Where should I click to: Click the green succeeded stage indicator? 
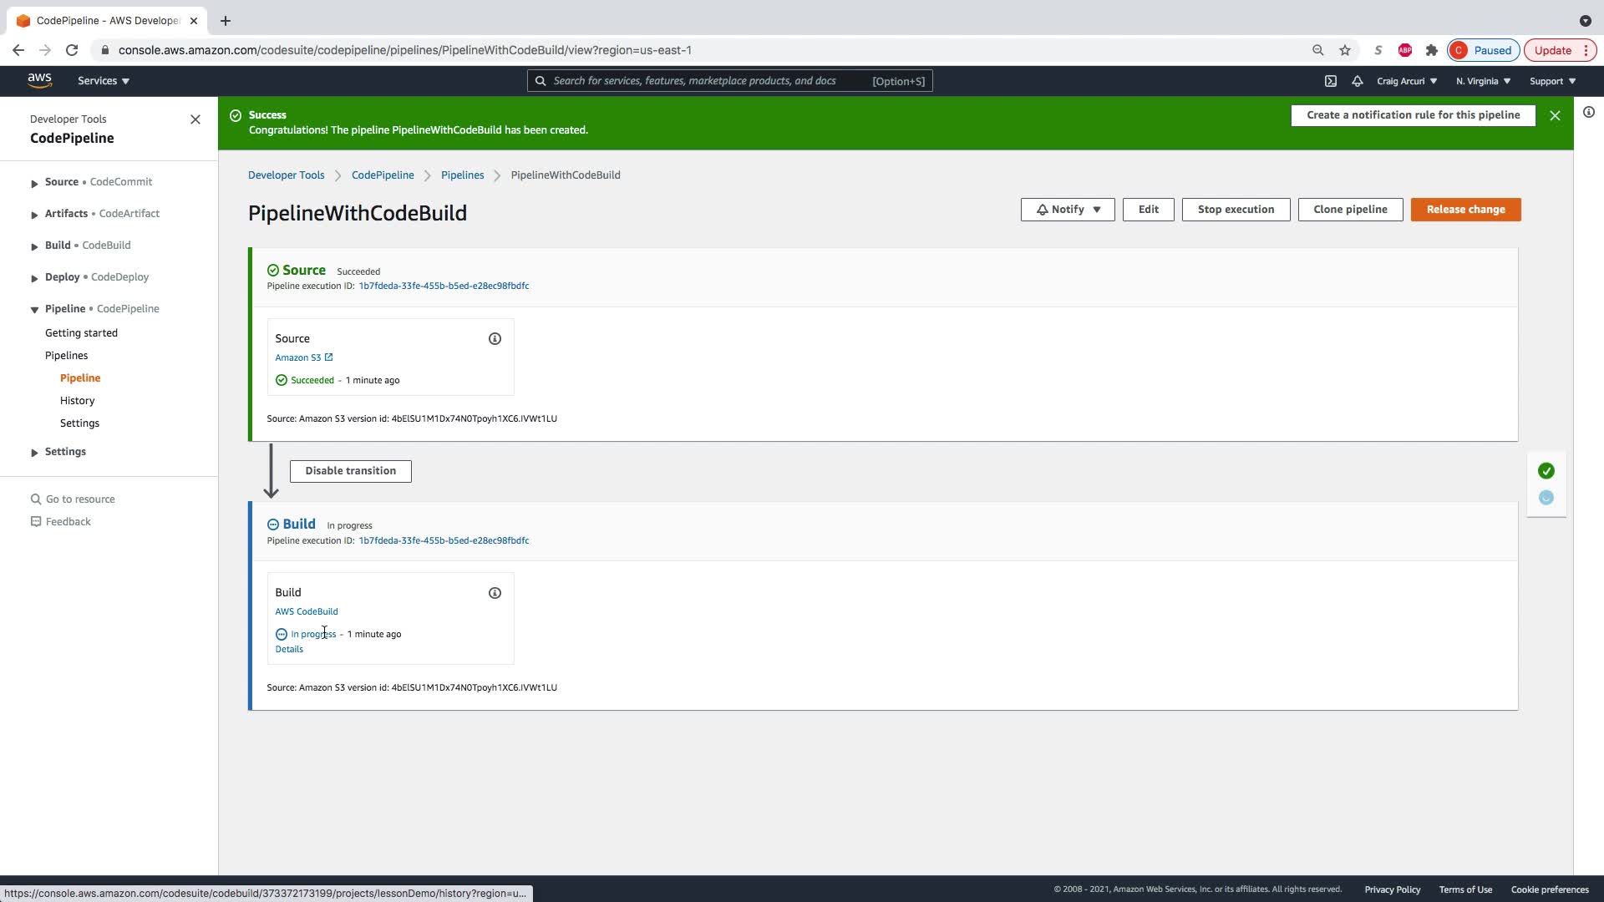1546,471
